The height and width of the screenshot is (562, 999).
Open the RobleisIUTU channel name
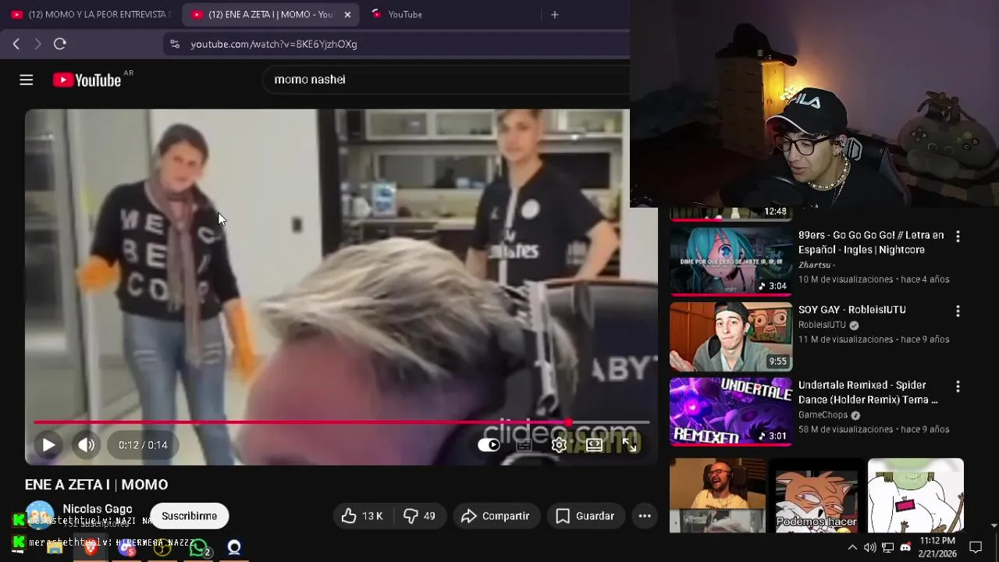(823, 325)
